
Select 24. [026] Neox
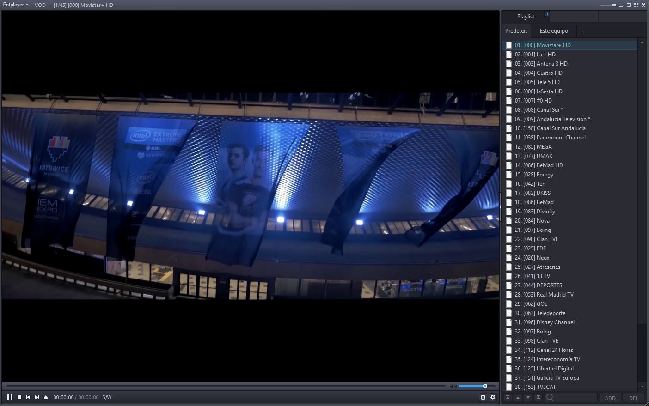(569, 258)
